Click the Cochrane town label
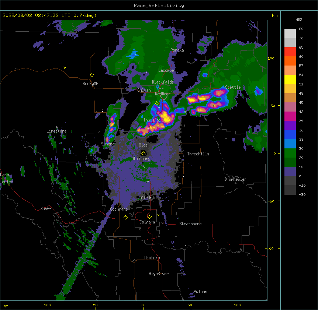The image size is (318, 310). pyautogui.click(x=119, y=209)
